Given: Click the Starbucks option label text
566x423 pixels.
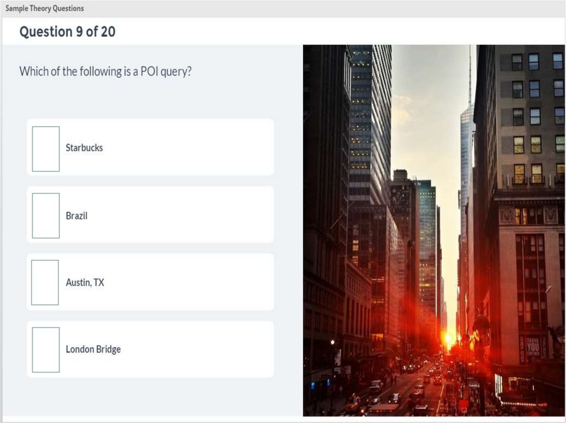Looking at the screenshot, I should (x=84, y=148).
